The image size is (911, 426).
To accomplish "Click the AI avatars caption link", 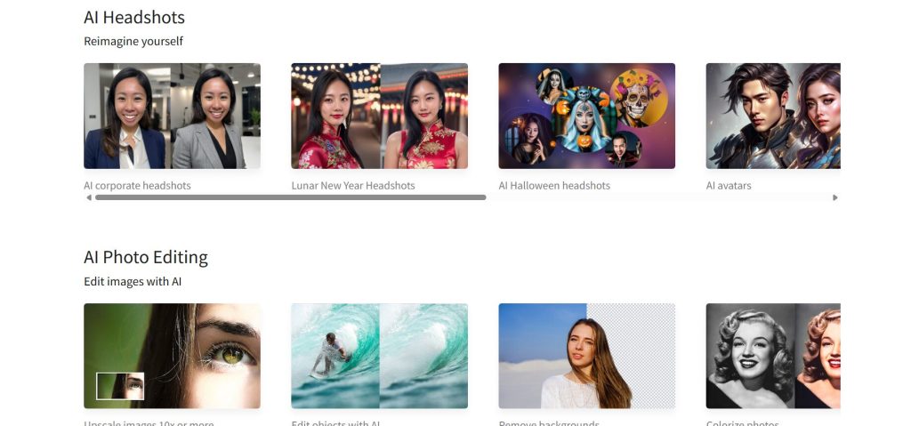I will (x=729, y=185).
